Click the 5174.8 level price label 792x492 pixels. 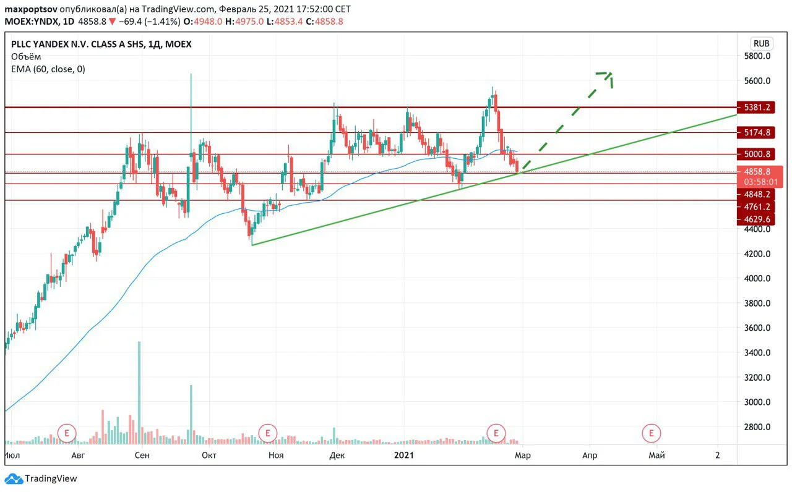pos(755,132)
